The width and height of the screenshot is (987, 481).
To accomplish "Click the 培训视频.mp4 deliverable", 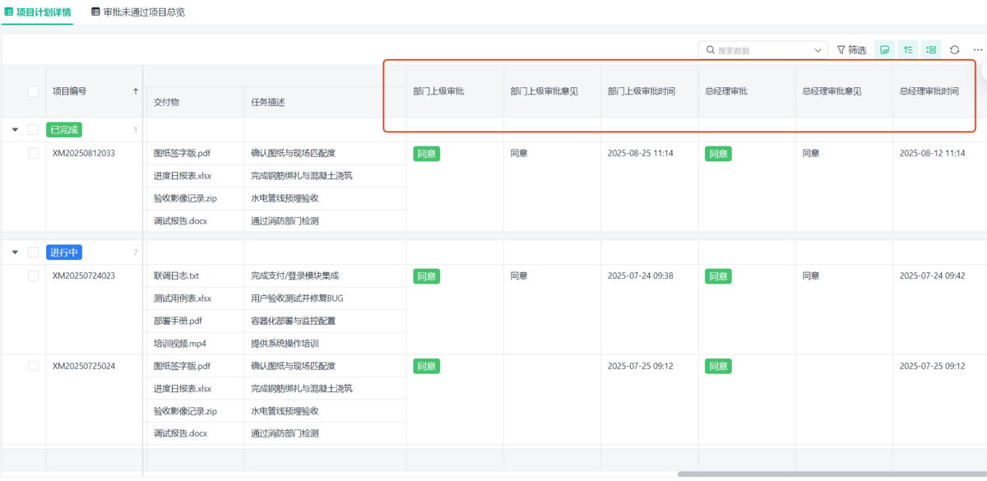I will click(x=180, y=344).
